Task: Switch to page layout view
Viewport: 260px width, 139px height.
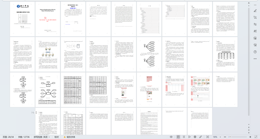Action: coord(178,137)
